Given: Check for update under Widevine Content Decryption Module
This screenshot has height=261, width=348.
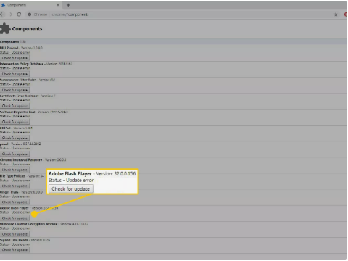Looking at the screenshot, I should pyautogui.click(x=14, y=234).
